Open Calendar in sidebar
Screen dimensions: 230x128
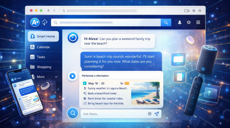click(x=43, y=47)
